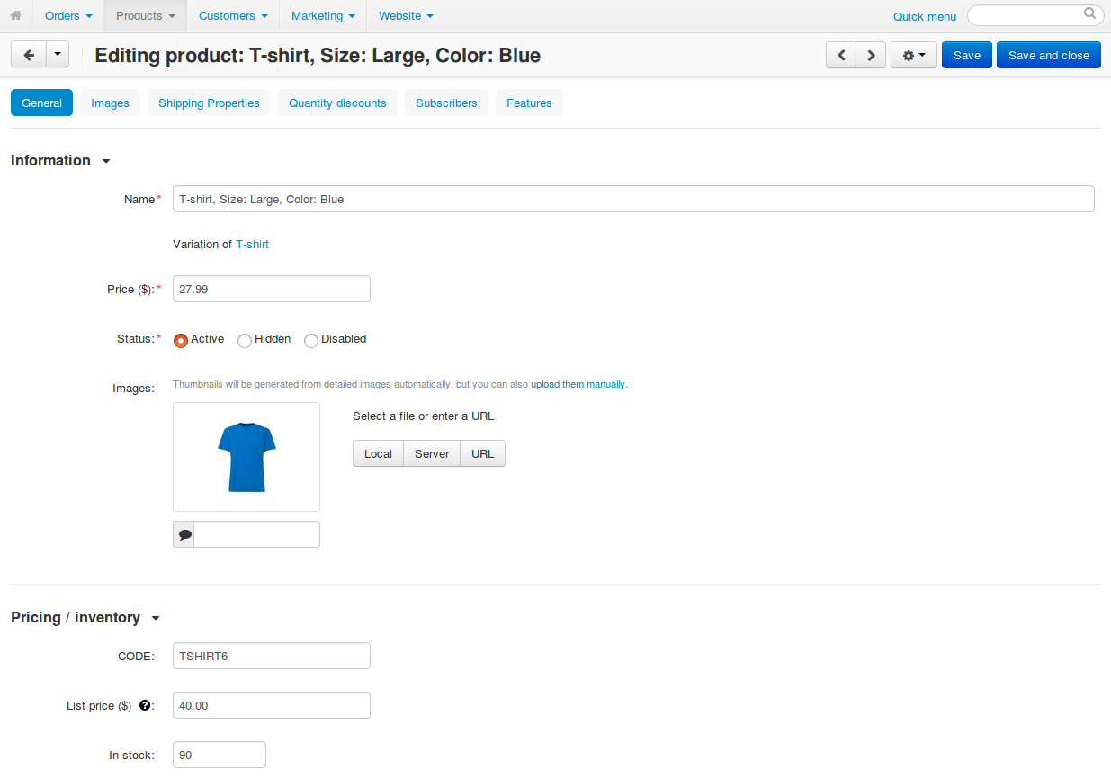This screenshot has height=778, width=1111.
Task: Click the List price input field
Action: pyautogui.click(x=272, y=705)
